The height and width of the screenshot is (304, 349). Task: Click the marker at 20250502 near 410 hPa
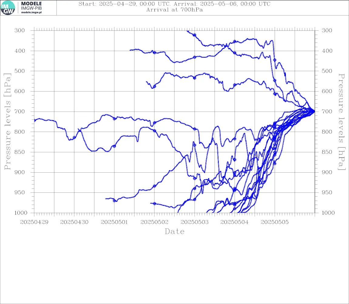click(x=154, y=53)
